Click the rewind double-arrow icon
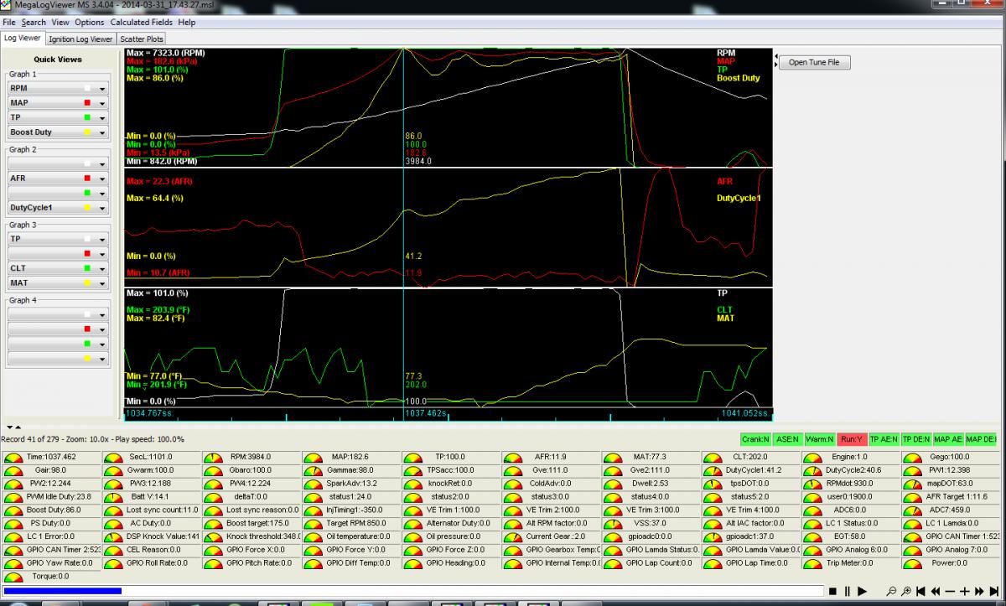Screen dimensions: 1006x606 pyautogui.click(x=936, y=591)
